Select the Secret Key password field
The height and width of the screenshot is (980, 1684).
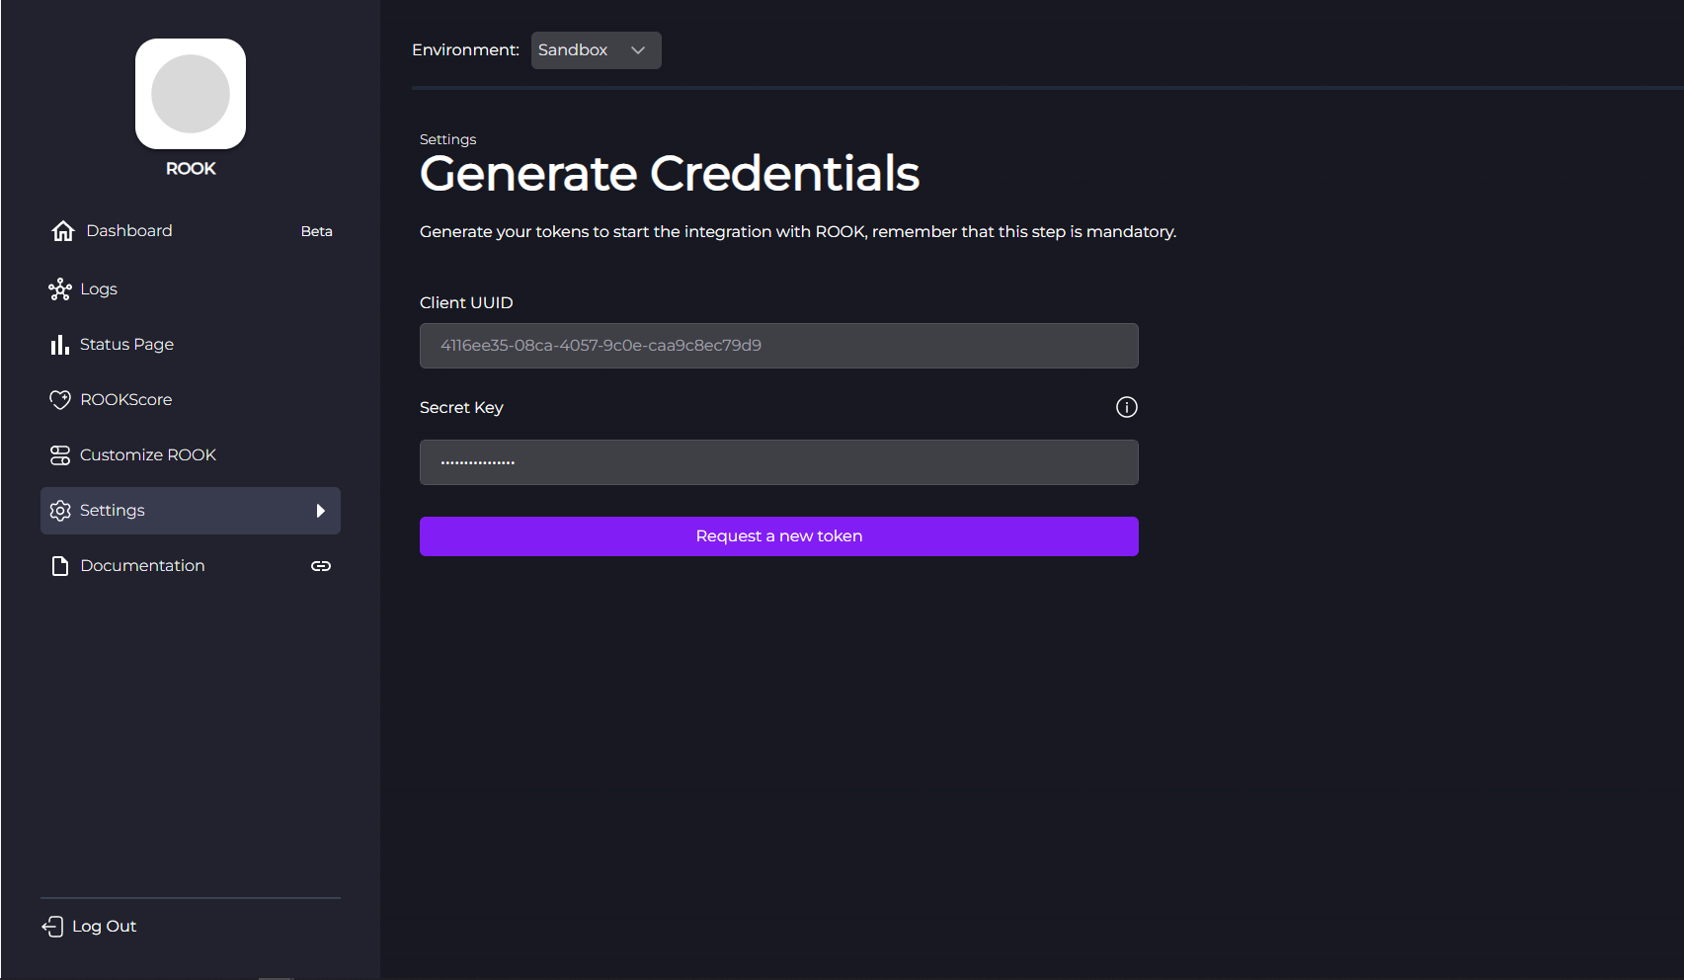pyautogui.click(x=778, y=462)
